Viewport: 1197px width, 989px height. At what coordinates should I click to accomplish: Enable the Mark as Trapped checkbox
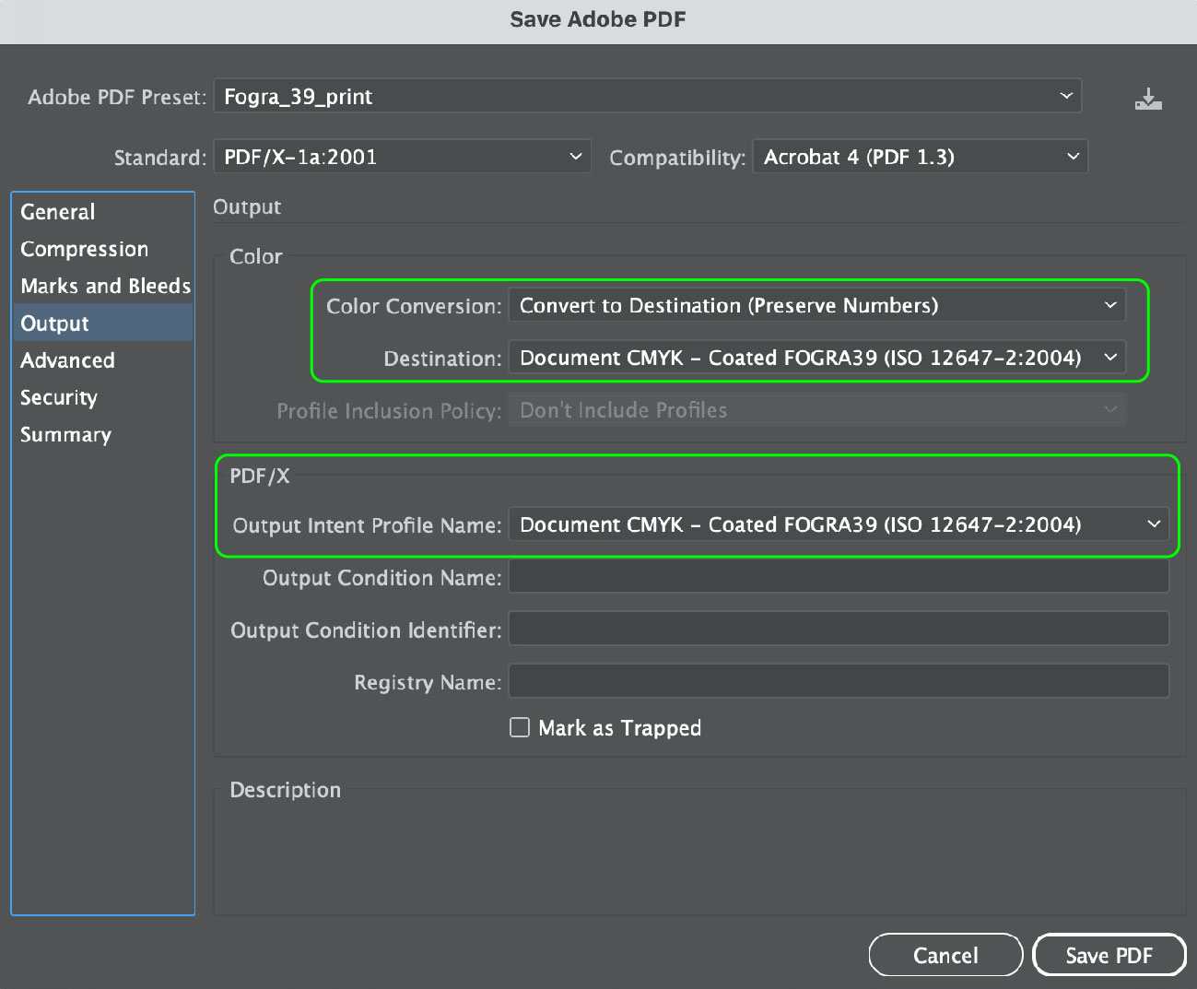520,727
